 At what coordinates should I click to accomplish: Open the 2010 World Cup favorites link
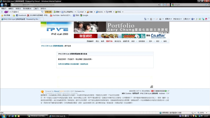tap(38, 15)
